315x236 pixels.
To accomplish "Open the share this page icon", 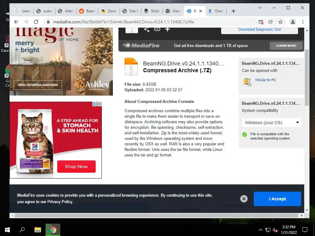I will [271, 22].
